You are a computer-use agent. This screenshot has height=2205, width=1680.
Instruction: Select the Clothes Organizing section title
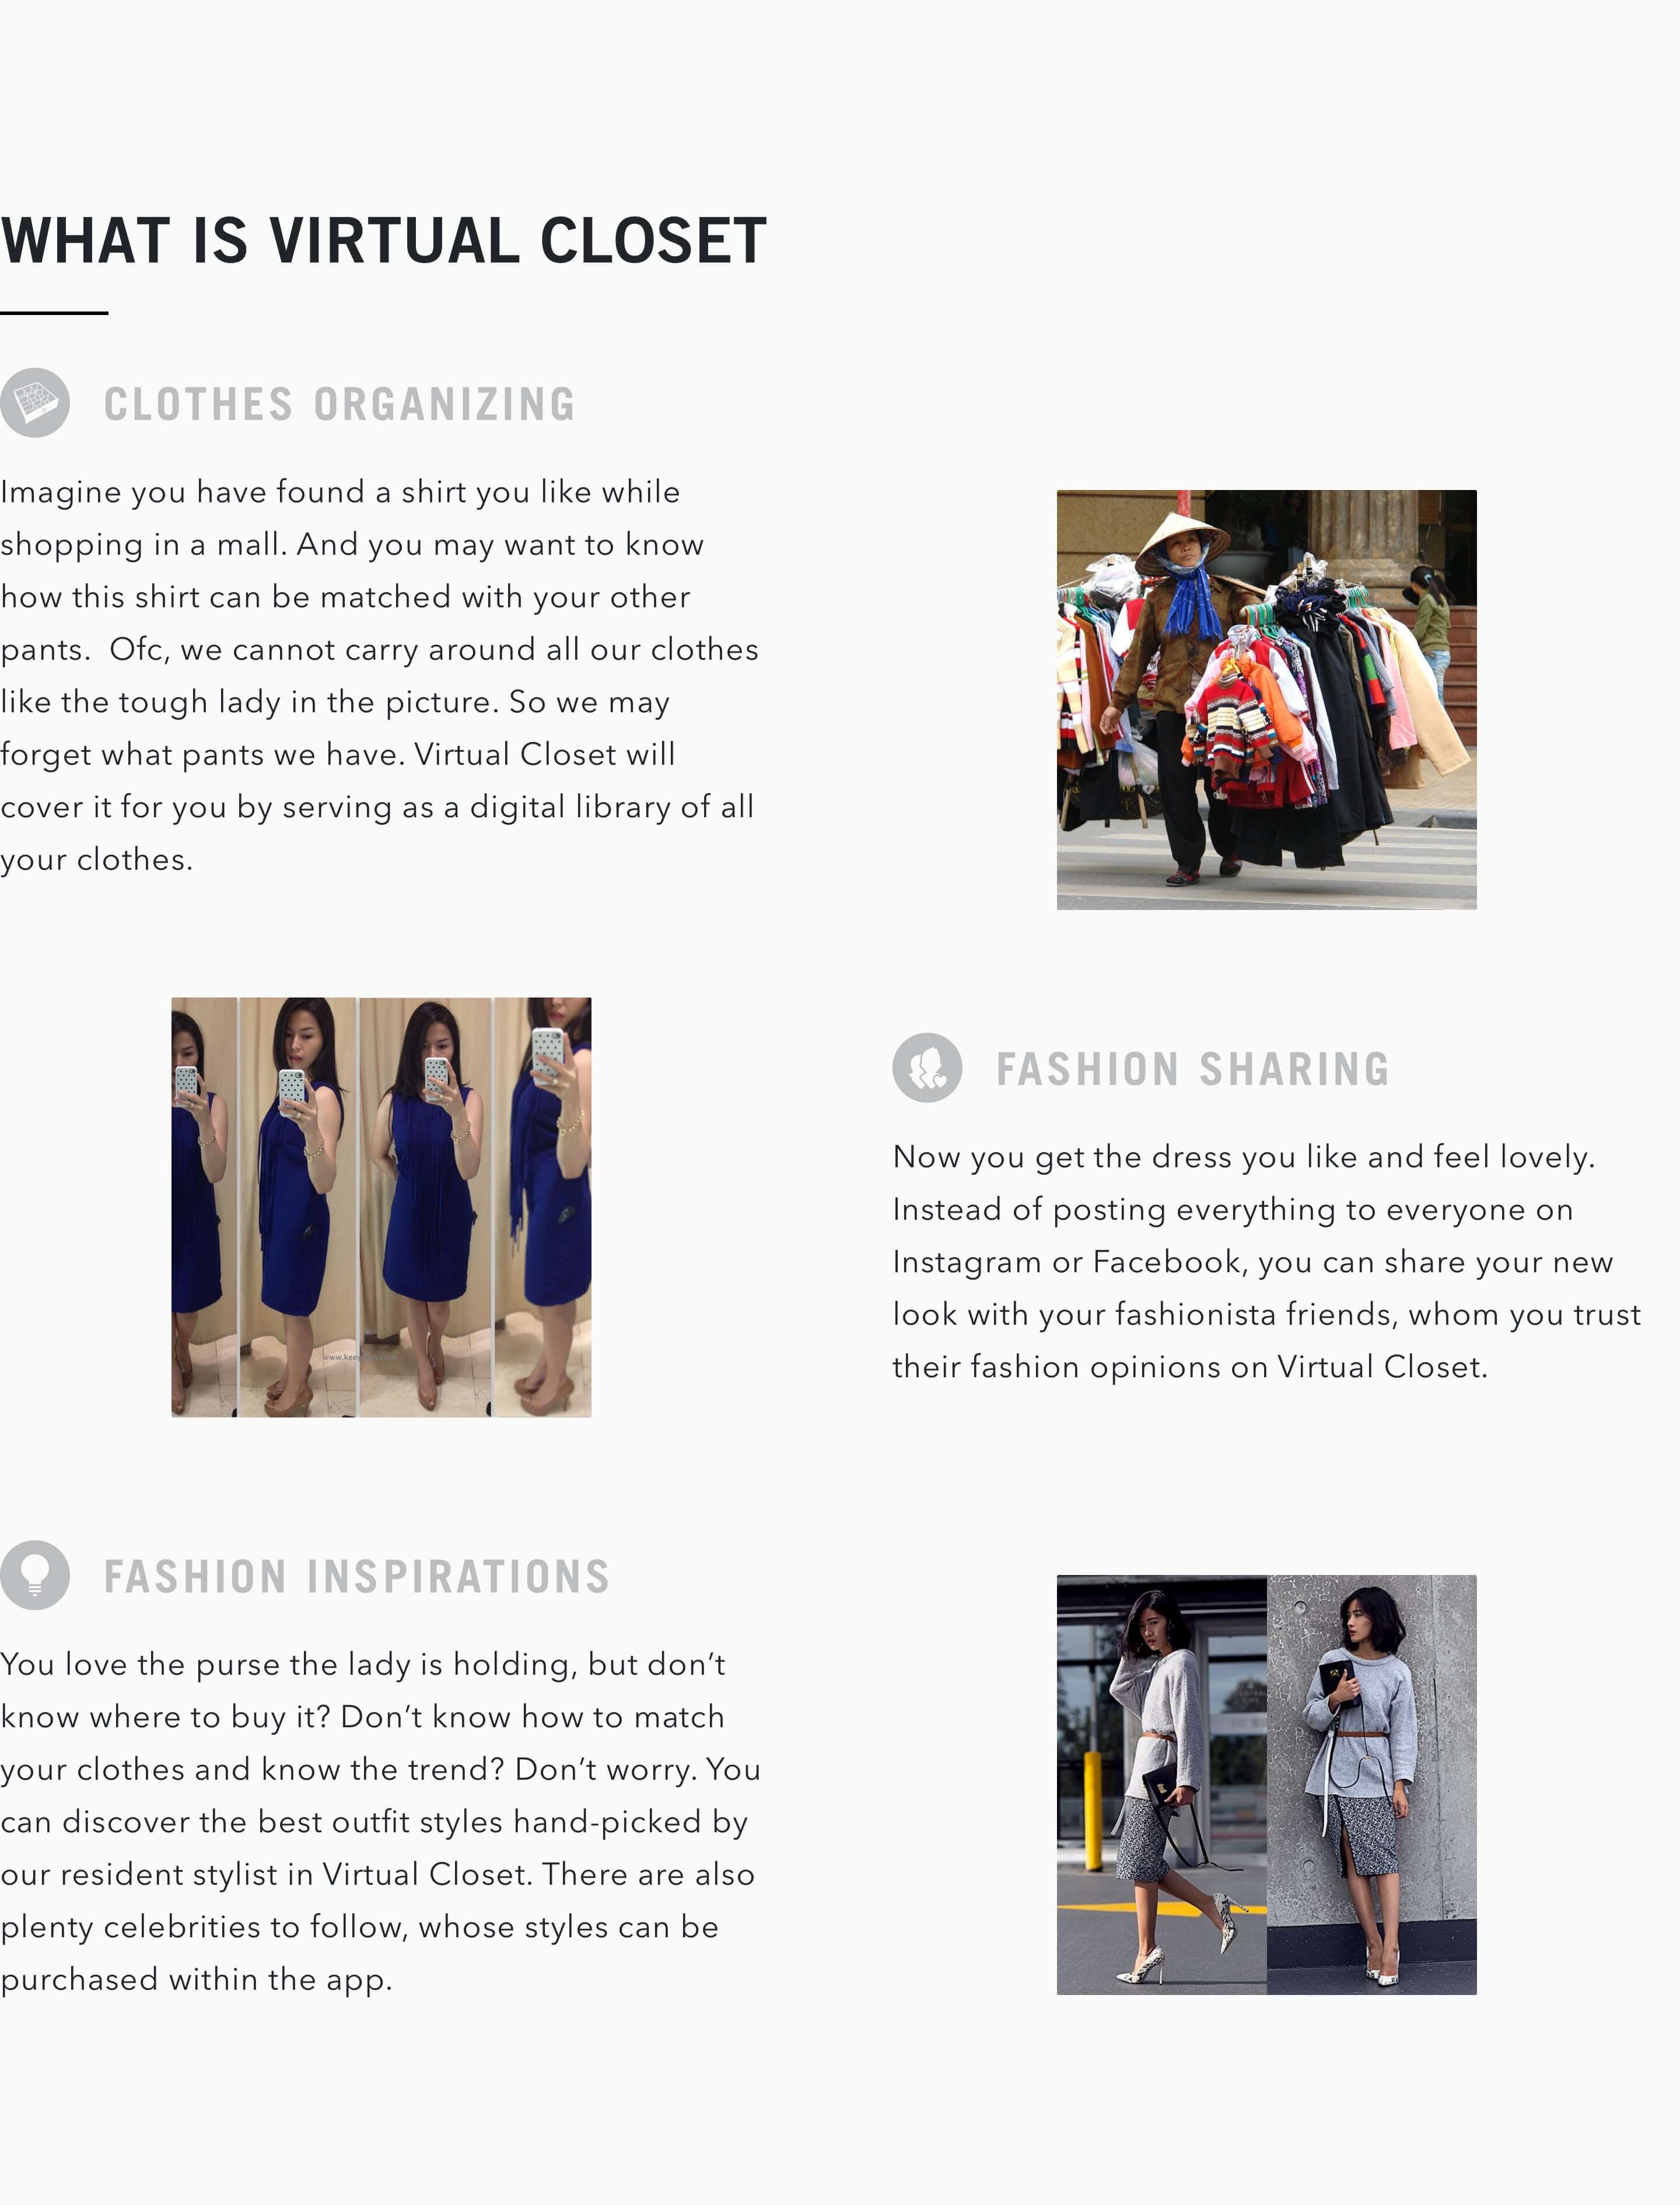(x=340, y=404)
